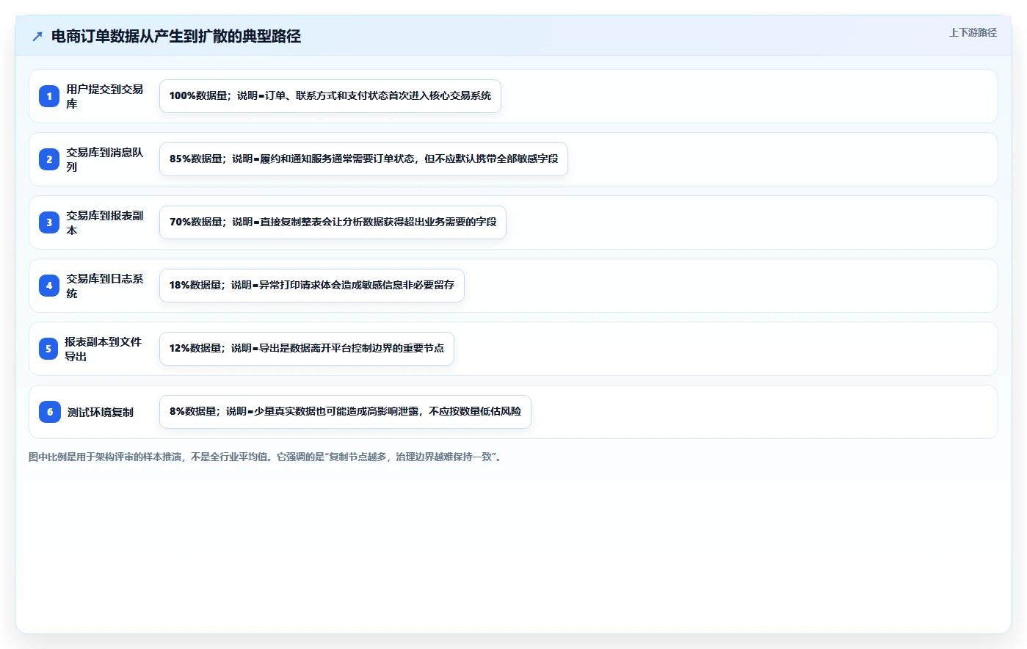This screenshot has height=649, width=1027.
Task: Click the 交易库到消息队列 step label
Action: tap(105, 159)
